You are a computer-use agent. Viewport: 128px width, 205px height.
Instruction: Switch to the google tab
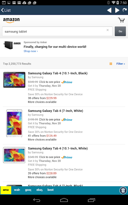click(x=28, y=190)
